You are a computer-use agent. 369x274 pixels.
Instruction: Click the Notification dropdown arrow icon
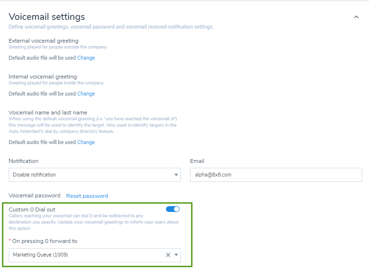click(x=176, y=175)
